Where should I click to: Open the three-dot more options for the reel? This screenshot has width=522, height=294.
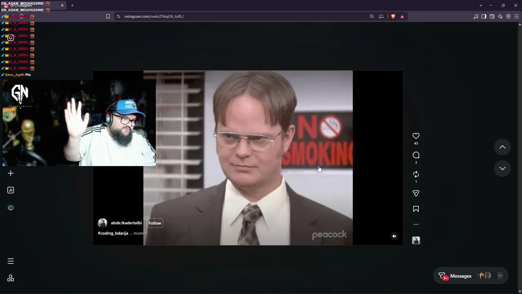click(416, 224)
